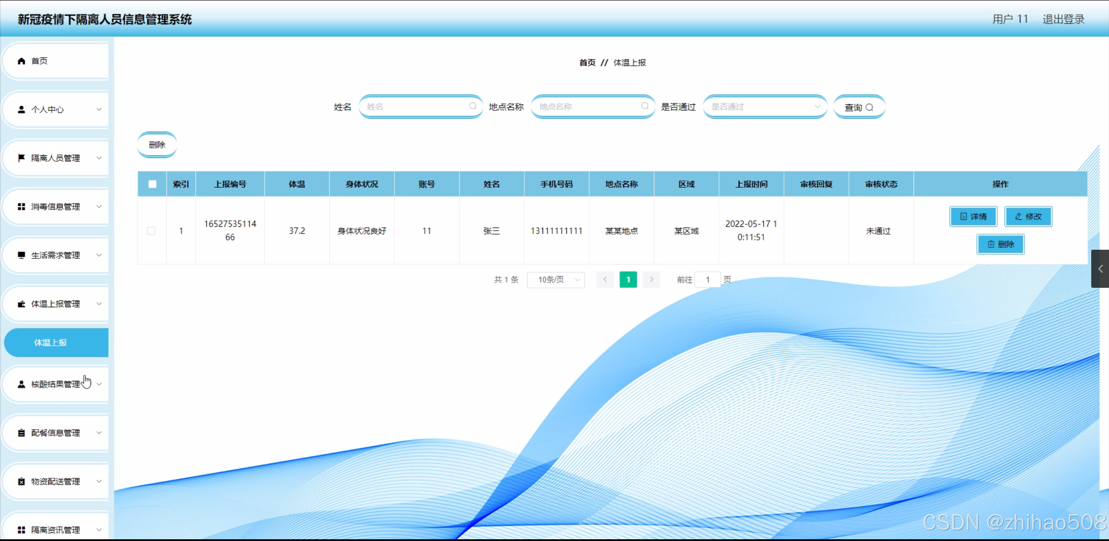1109x541 pixels.
Task: Expand the 物资配送管理 sidebar menu
Action: click(55, 481)
